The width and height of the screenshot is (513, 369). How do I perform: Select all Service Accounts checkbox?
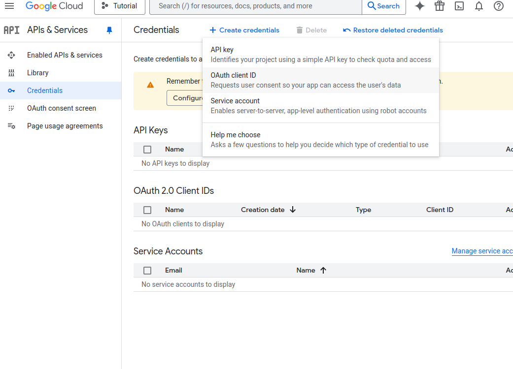(147, 271)
